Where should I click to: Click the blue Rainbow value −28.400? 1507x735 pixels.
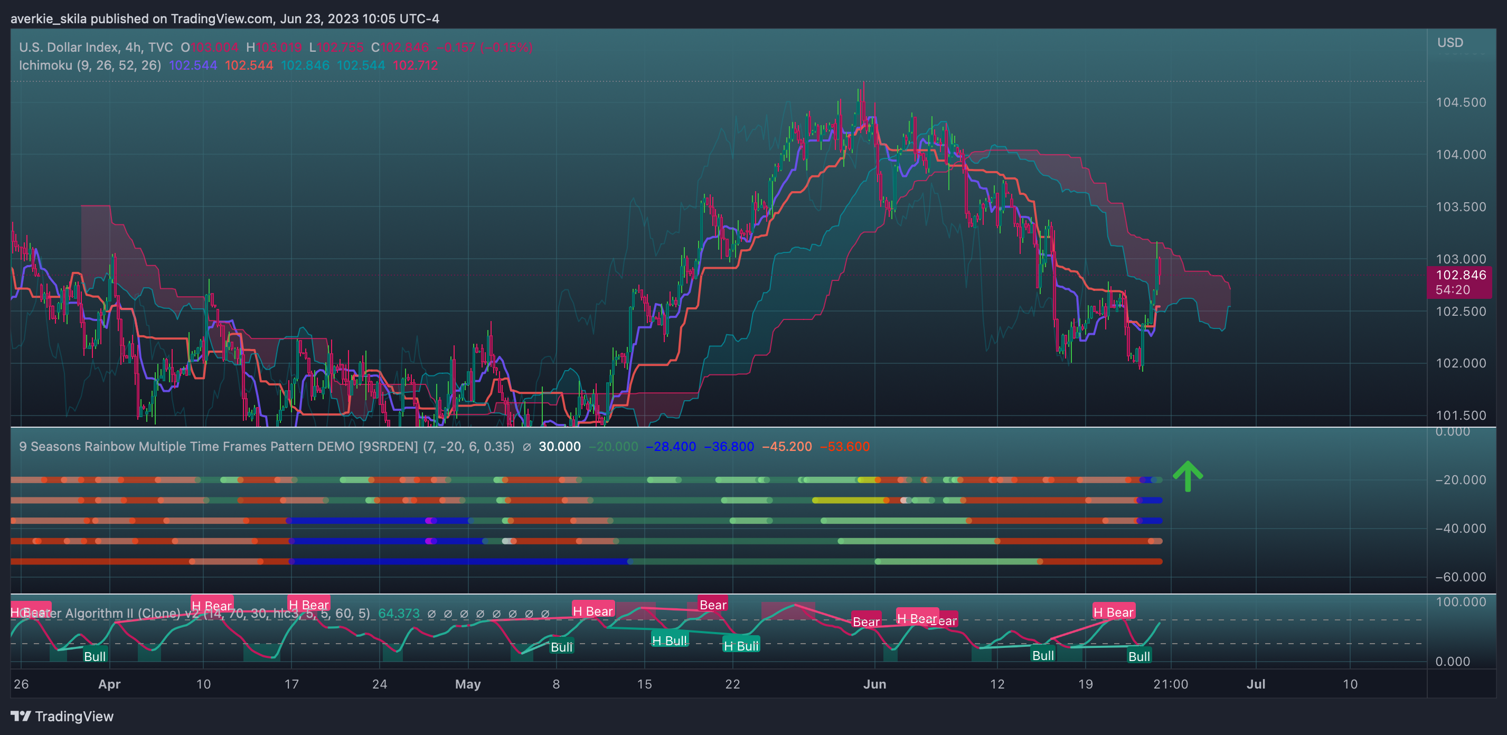point(671,447)
